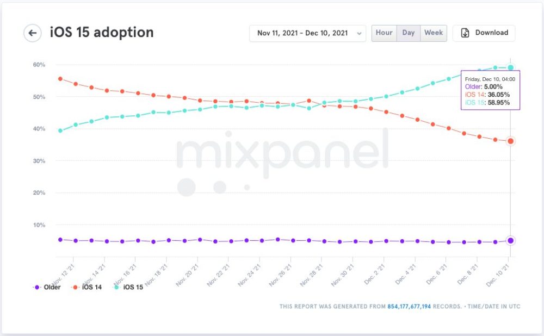Click the back arrow icon beside the title

coord(32,33)
